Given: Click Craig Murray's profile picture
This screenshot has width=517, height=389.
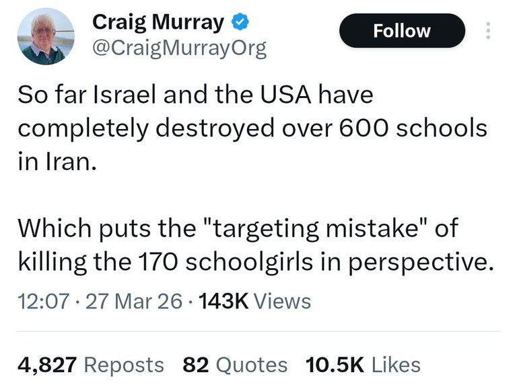Looking at the screenshot, I should tap(46, 37).
